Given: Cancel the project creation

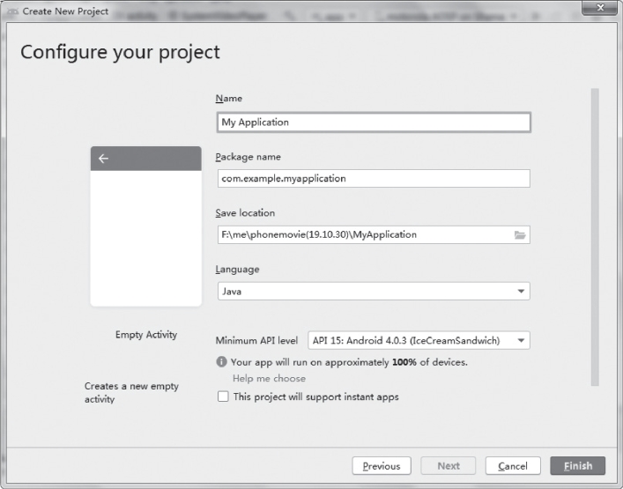Looking at the screenshot, I should pos(513,466).
